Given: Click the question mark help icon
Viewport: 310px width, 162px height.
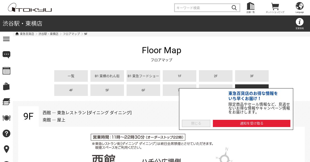Looking at the screenshot, I should click(6, 133).
